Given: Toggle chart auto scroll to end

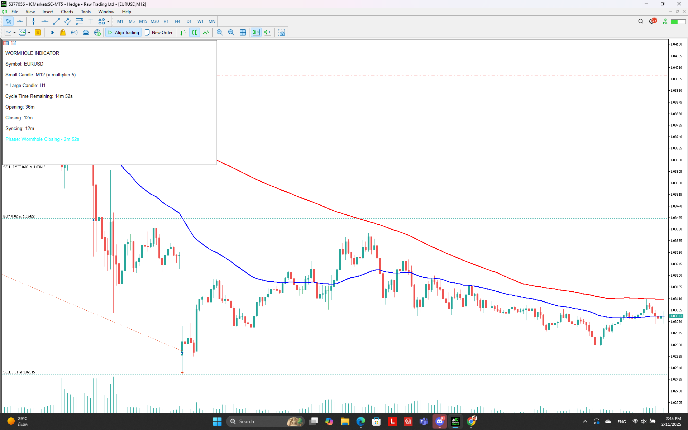Looking at the screenshot, I should 256,33.
